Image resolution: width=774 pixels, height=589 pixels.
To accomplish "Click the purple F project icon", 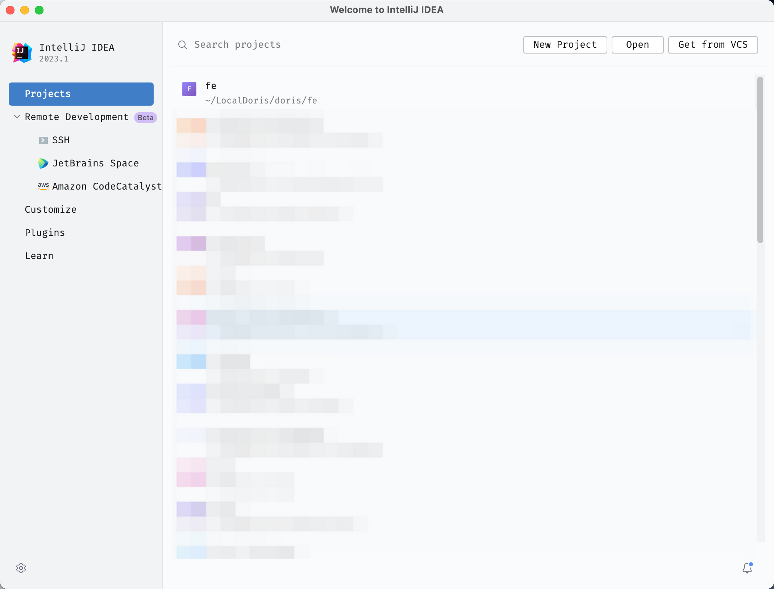I will [189, 89].
